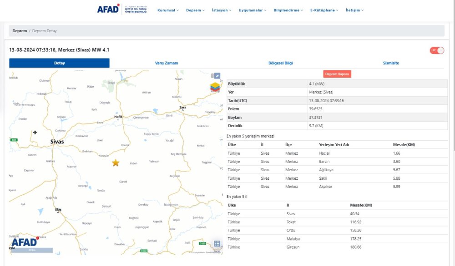
Task: Expand the Kurumsal dropdown menu
Action: [168, 10]
